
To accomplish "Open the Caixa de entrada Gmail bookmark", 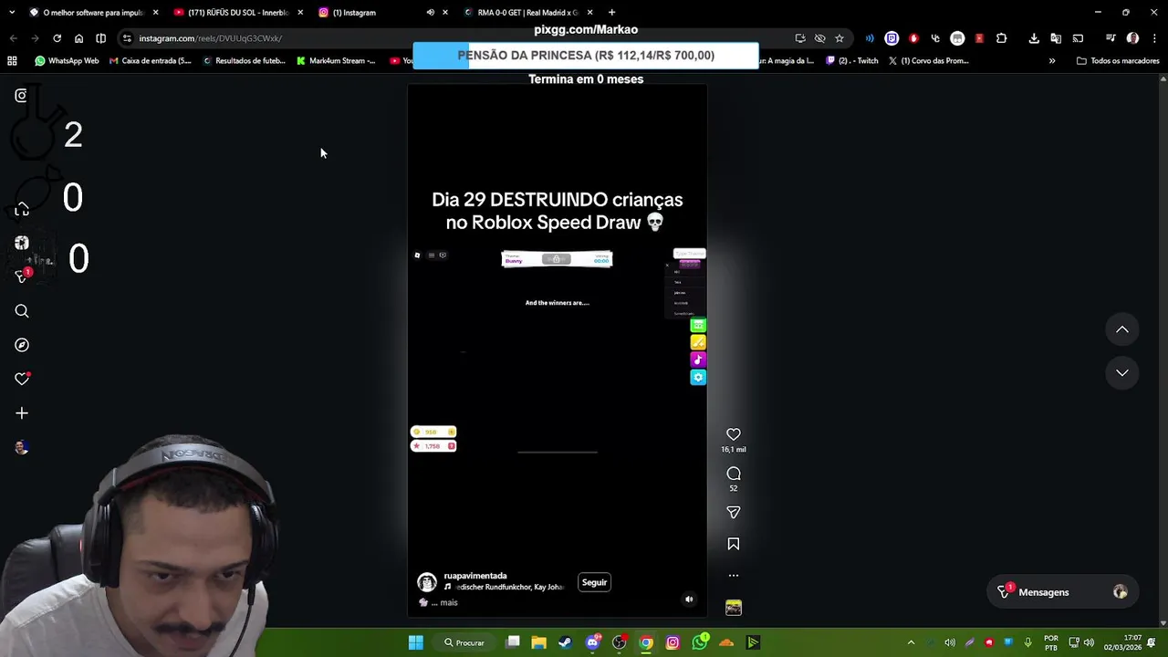I will click(x=150, y=61).
